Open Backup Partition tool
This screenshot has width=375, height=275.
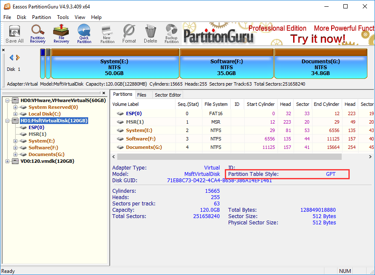[172, 34]
